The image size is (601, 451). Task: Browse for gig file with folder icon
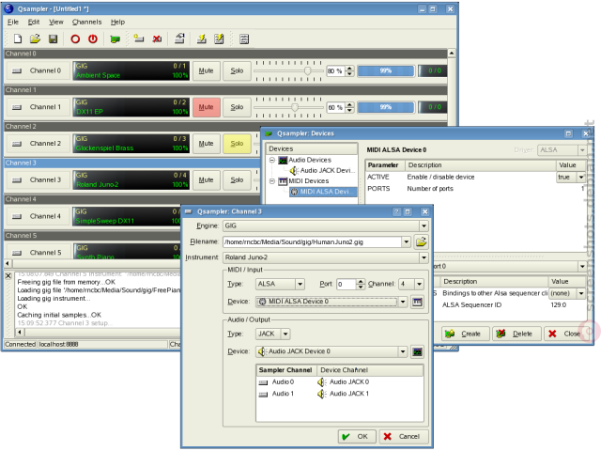pyautogui.click(x=421, y=242)
